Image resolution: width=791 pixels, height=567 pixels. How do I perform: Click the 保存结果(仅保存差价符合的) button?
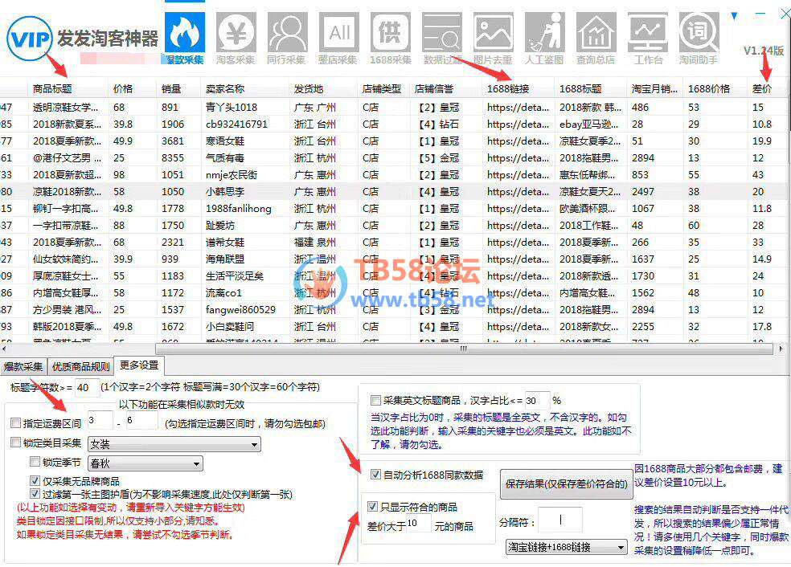coord(566,484)
